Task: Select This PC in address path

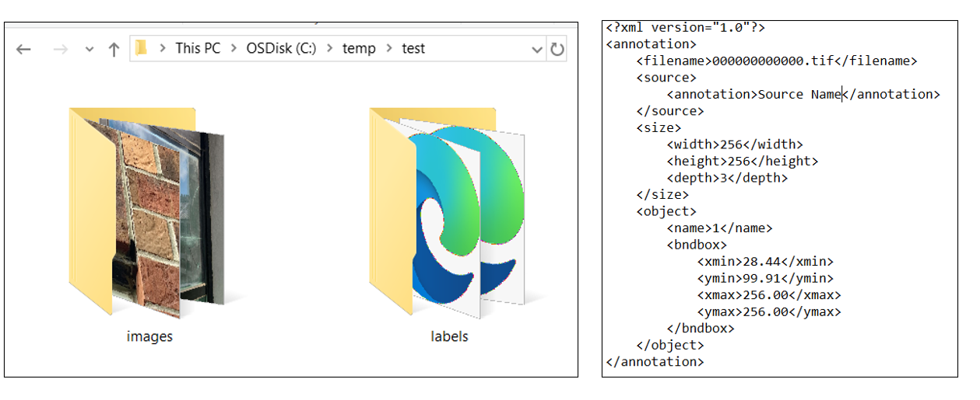Action: (x=198, y=48)
